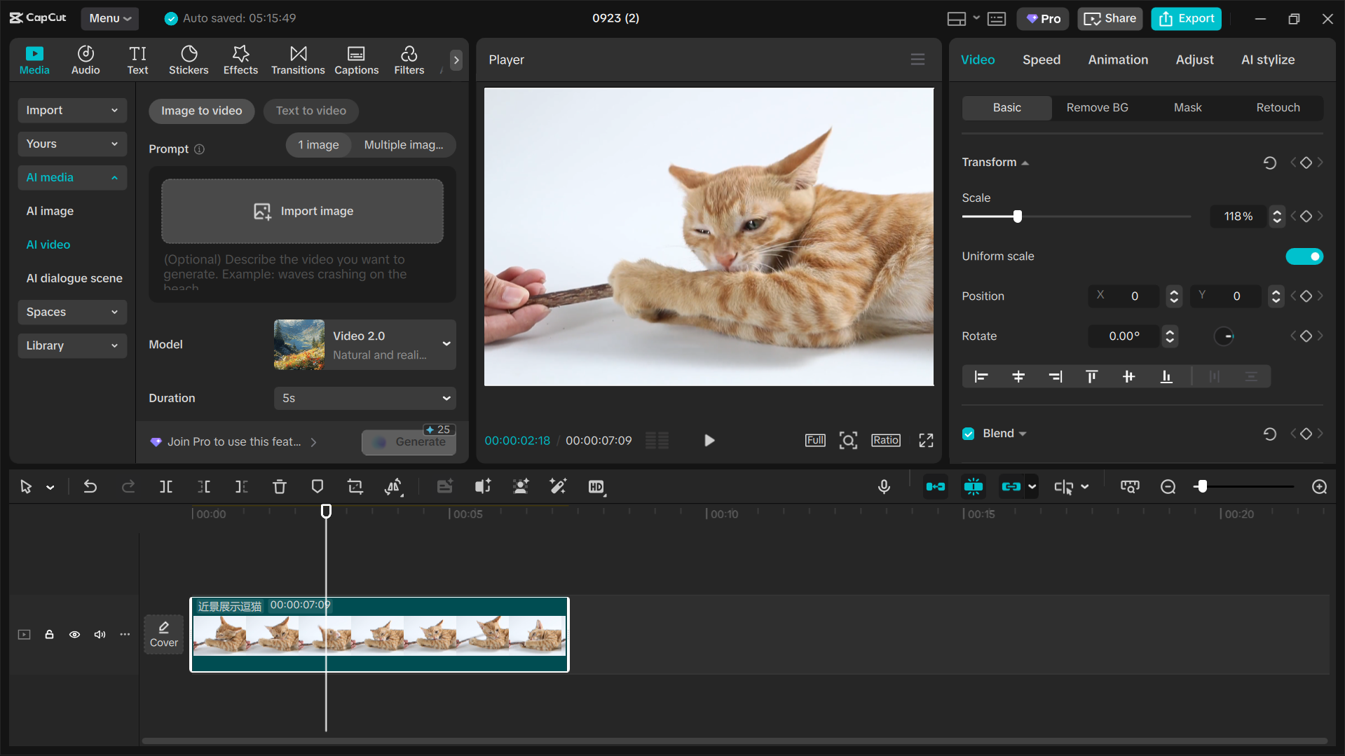Click the Scale slider handle
Screen dimensions: 1345x756
1017,217
